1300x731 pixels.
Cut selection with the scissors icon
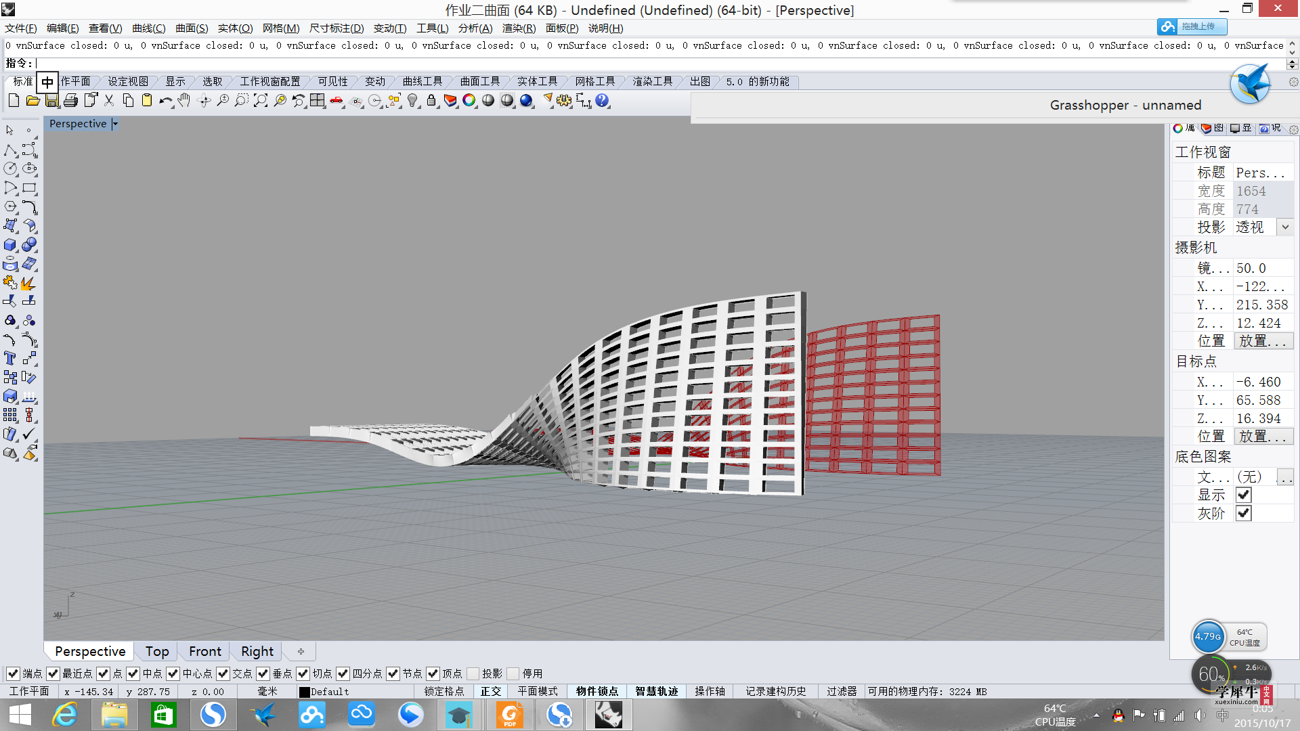coord(108,101)
